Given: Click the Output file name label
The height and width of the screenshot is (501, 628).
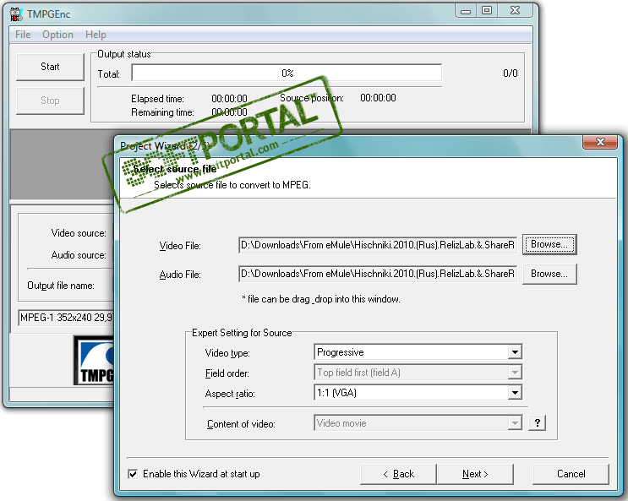Looking at the screenshot, I should pos(61,286).
